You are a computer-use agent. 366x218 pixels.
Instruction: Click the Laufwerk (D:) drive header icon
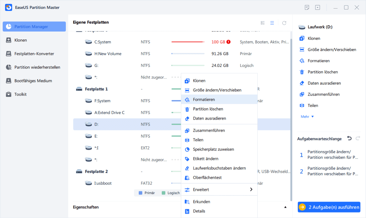(302, 27)
